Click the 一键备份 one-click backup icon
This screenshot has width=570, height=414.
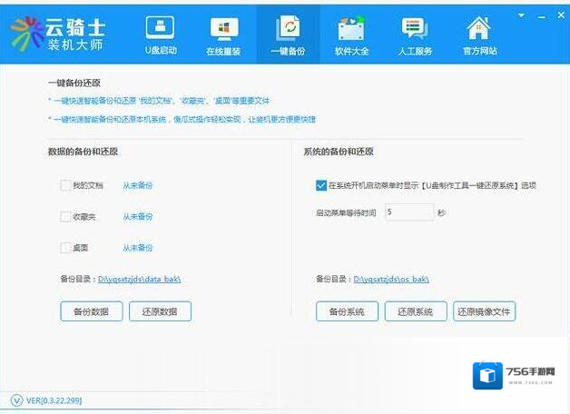point(288,29)
